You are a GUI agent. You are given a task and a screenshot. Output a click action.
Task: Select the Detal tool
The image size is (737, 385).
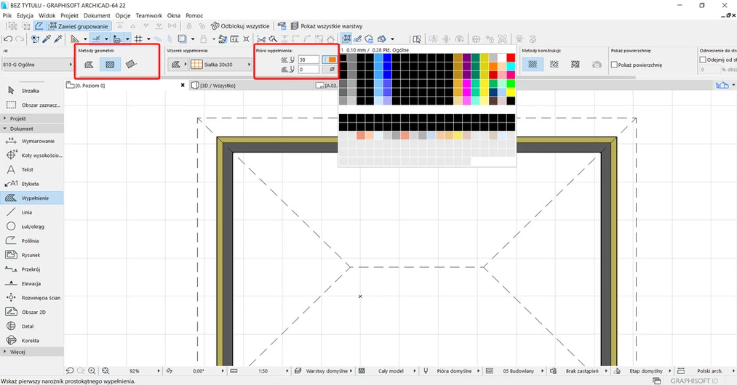pos(32,326)
